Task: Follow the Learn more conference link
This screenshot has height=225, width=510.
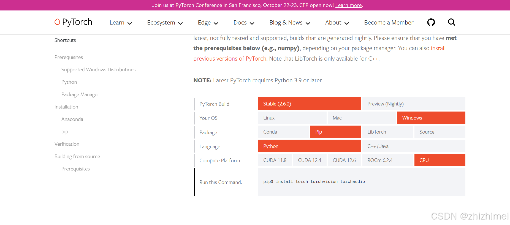Action: [x=348, y=5]
